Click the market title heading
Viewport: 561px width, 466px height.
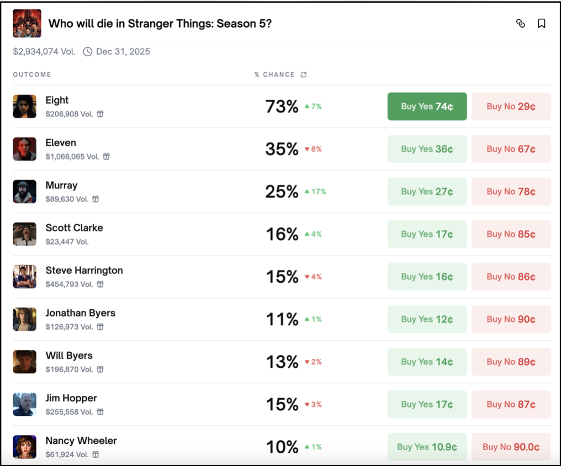tap(160, 24)
